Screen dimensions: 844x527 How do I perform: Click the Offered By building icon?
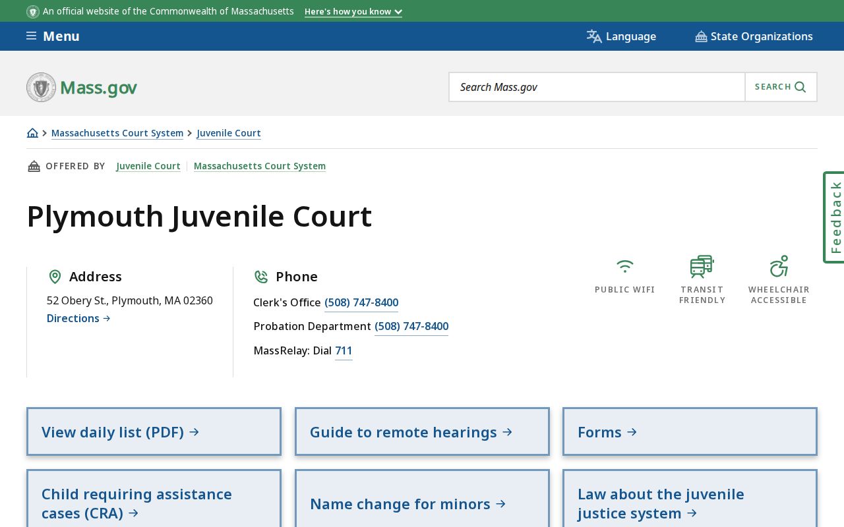click(34, 166)
